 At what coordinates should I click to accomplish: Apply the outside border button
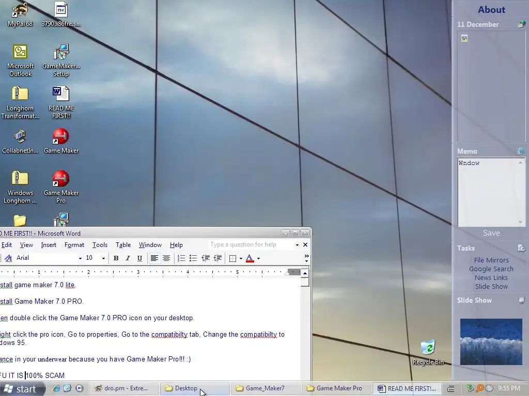[x=232, y=258]
